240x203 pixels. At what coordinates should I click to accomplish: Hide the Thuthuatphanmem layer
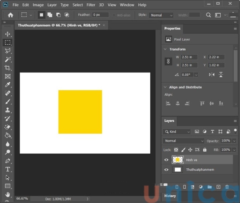(166, 169)
